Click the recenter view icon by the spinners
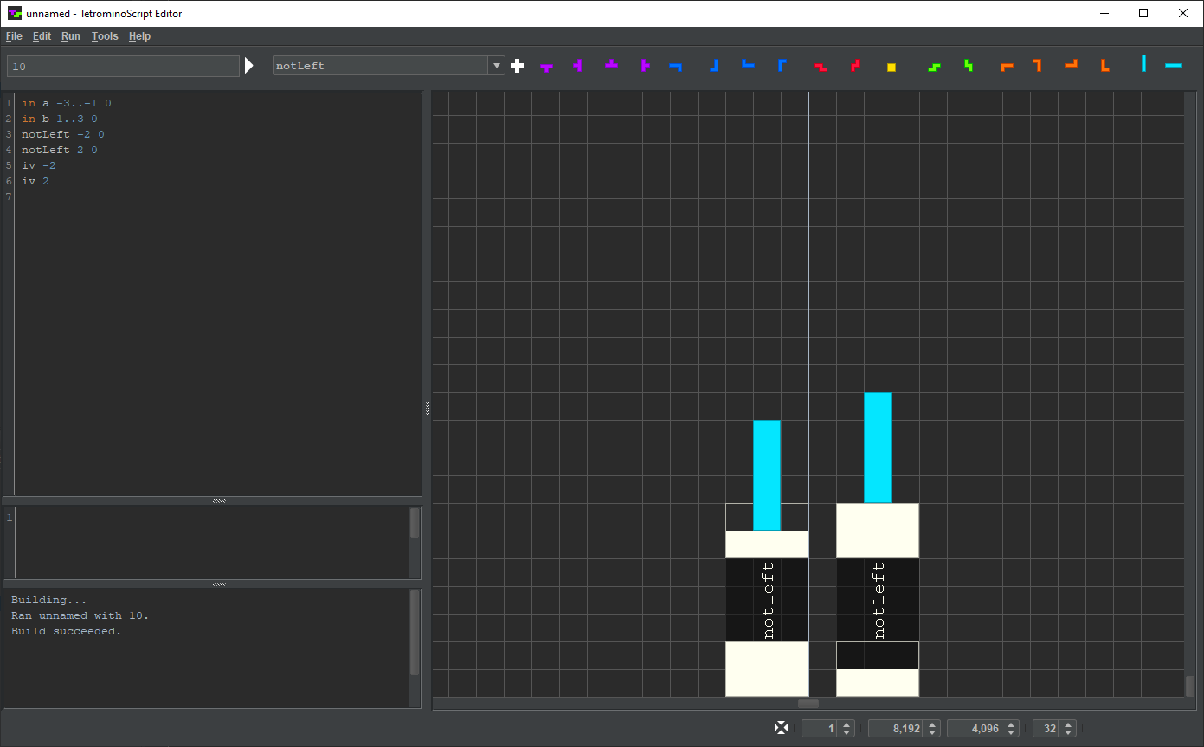 781,728
